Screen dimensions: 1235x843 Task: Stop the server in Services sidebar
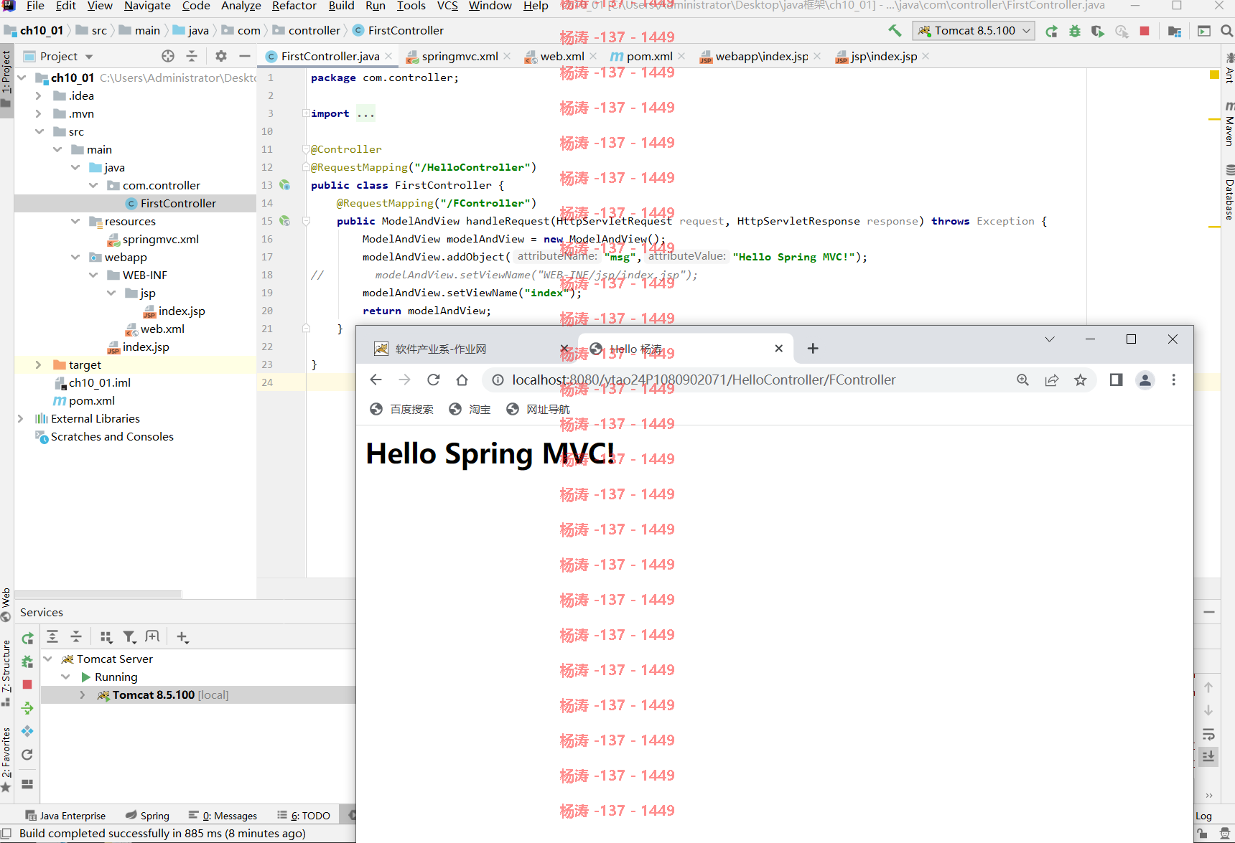[x=27, y=684]
